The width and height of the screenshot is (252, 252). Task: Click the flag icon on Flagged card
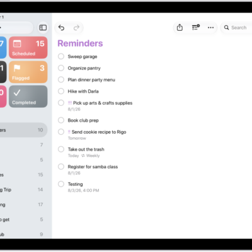(x=17, y=68)
